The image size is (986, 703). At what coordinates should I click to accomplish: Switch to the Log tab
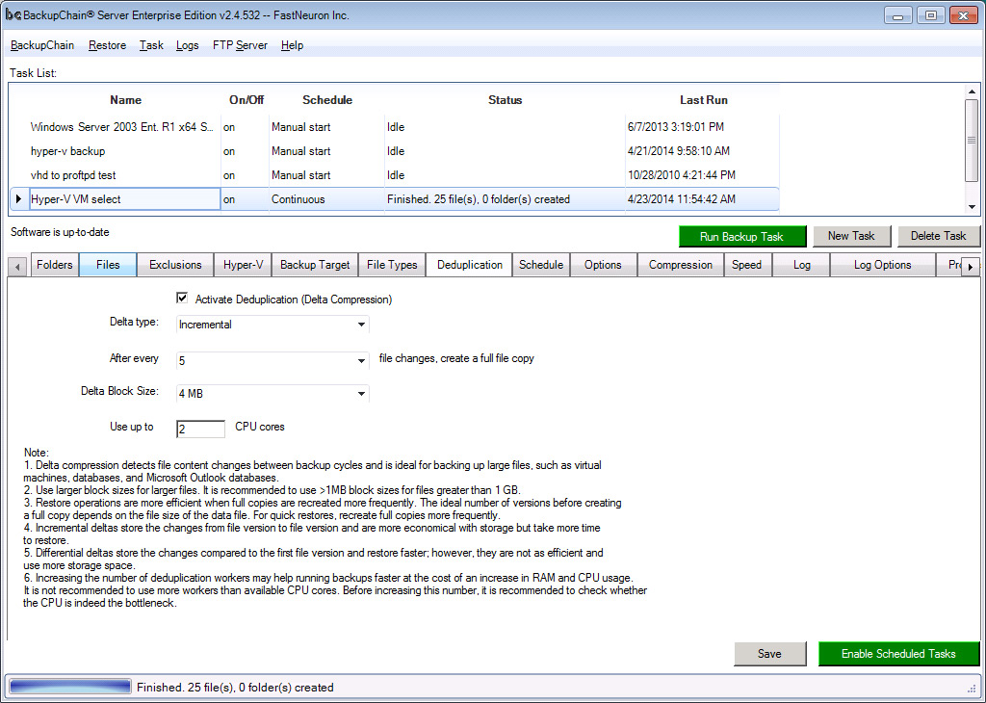tap(801, 265)
